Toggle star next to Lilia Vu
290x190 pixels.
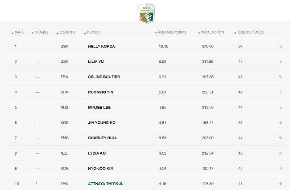pos(281,61)
